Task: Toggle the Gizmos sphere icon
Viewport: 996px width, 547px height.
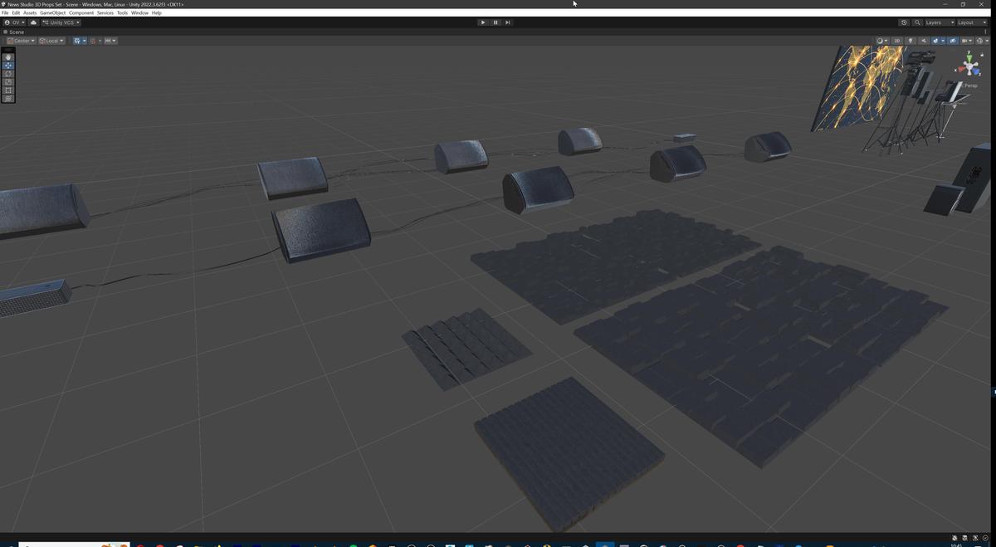Action: 979,41
